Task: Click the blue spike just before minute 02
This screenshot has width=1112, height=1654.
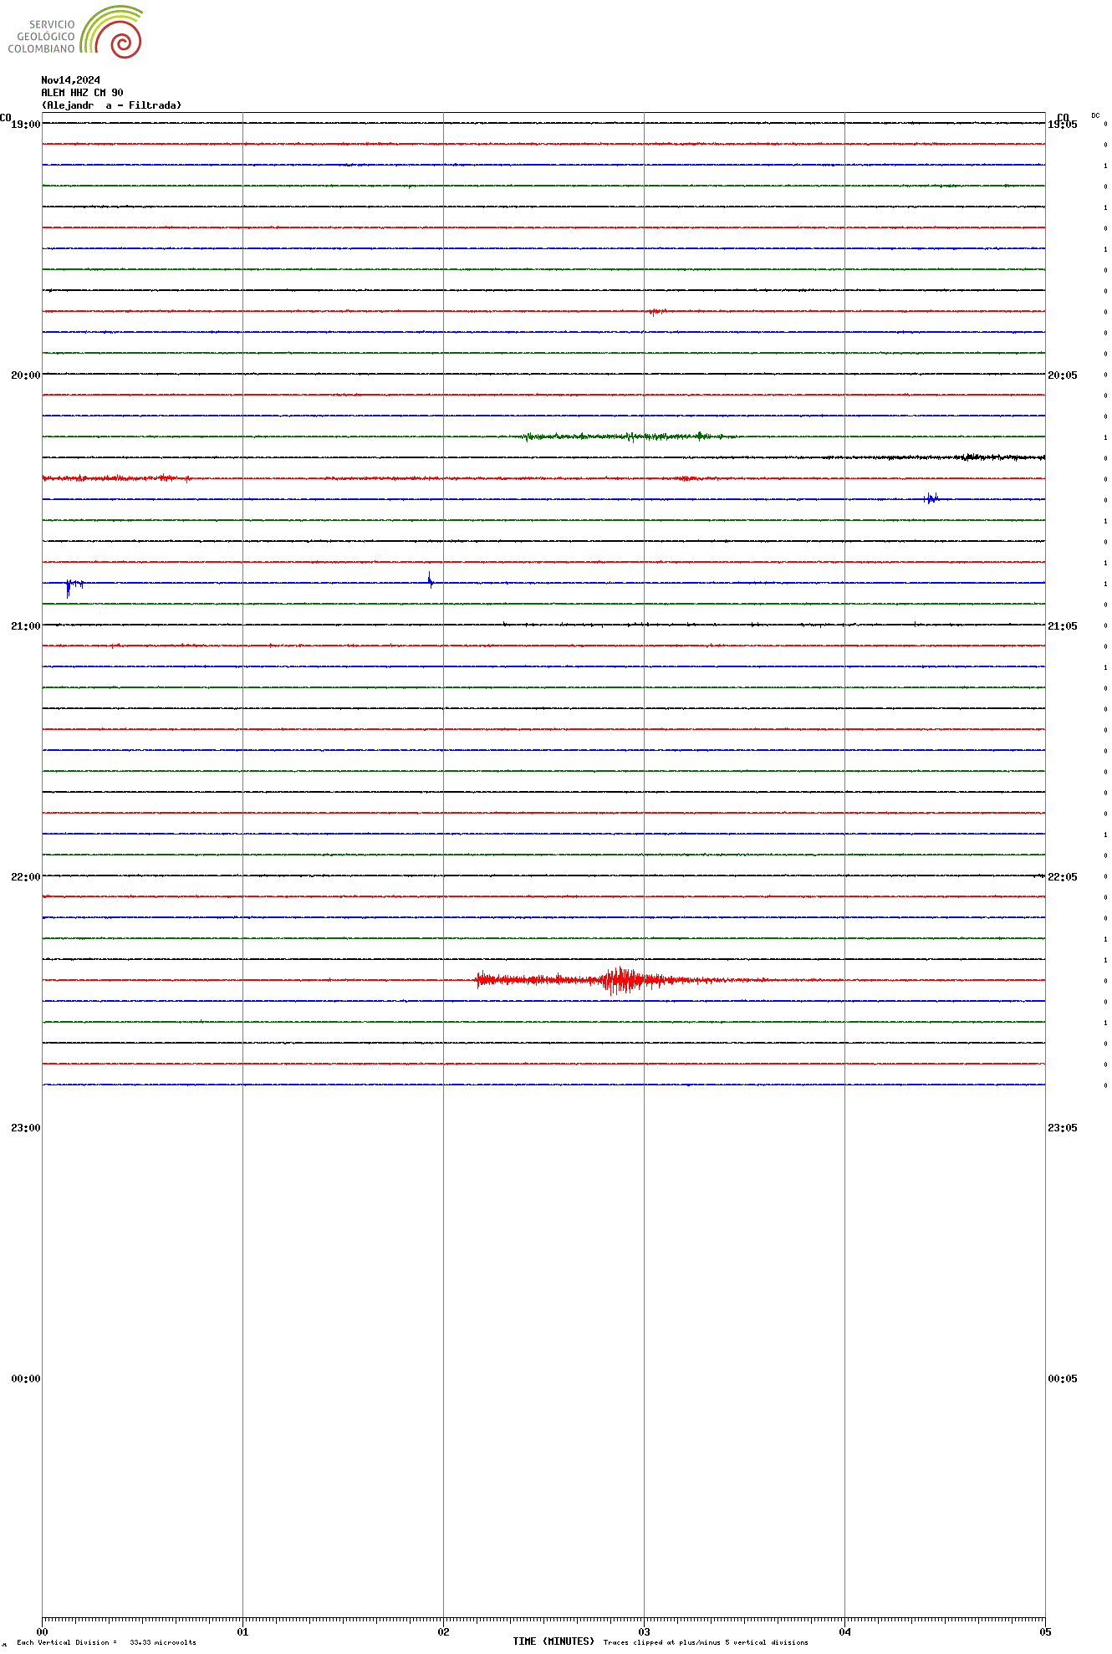Action: pos(430,579)
